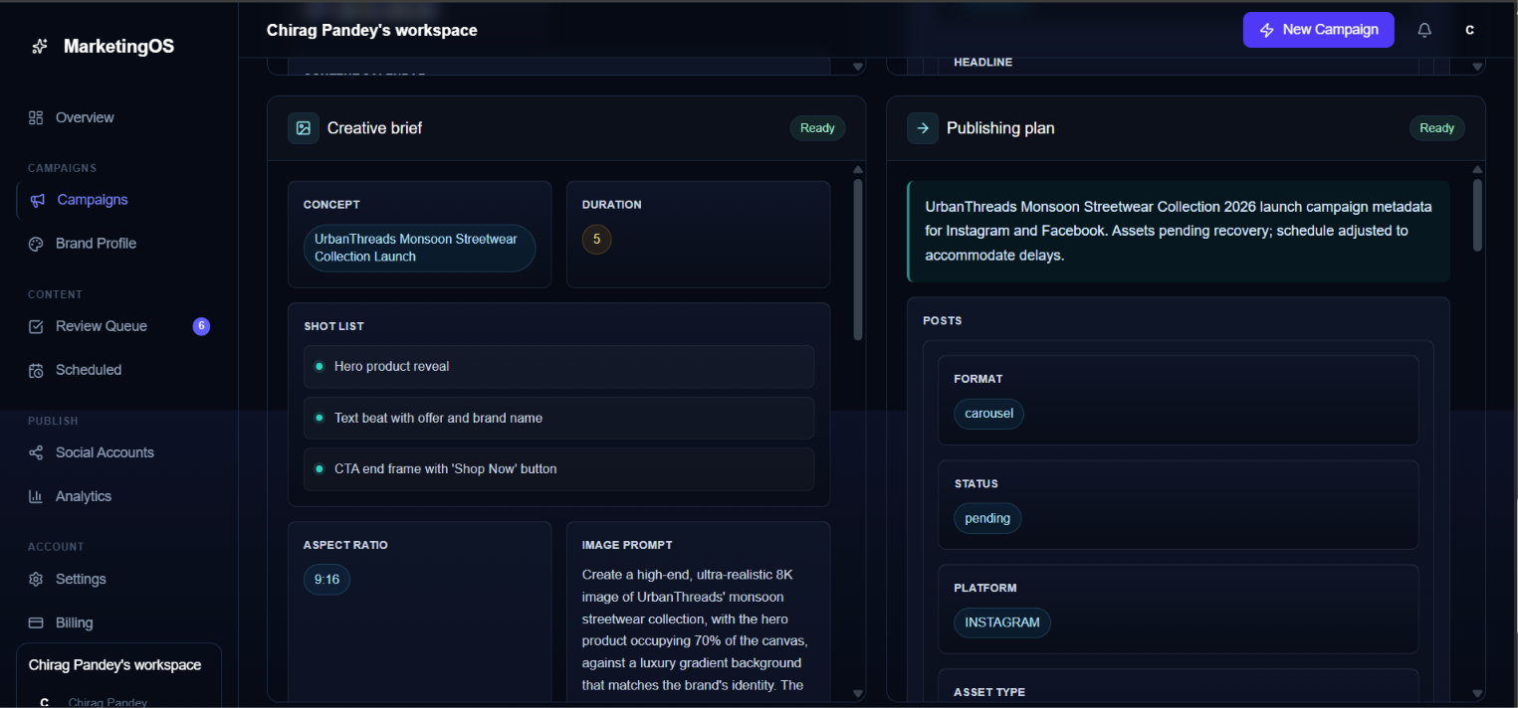Click the Review Queue badge showing 6

click(201, 326)
